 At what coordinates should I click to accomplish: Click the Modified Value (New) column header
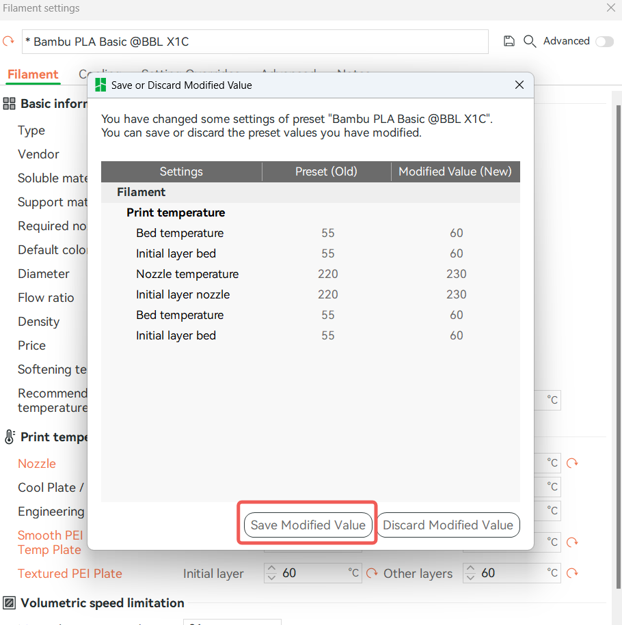tap(455, 172)
